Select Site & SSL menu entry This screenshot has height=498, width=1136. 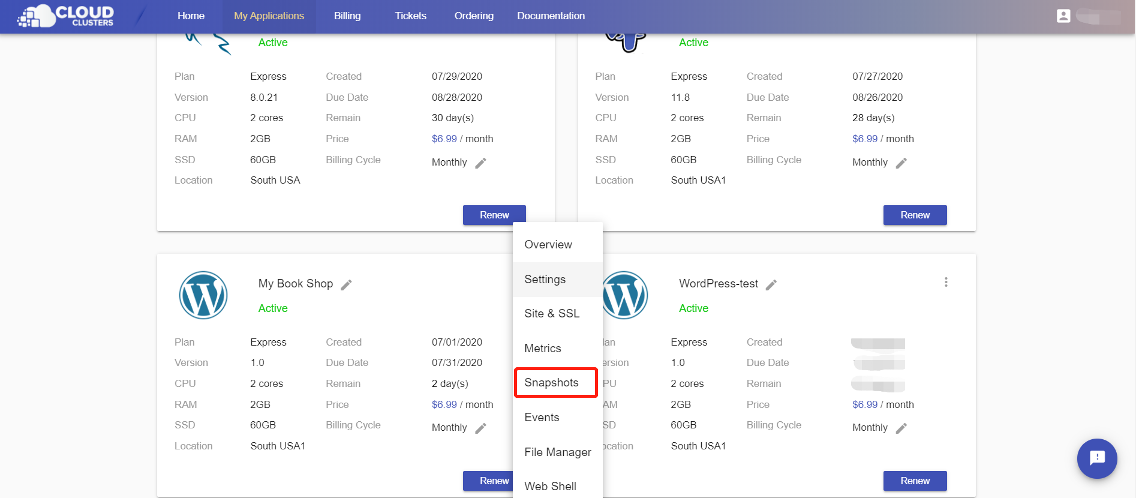(558, 314)
